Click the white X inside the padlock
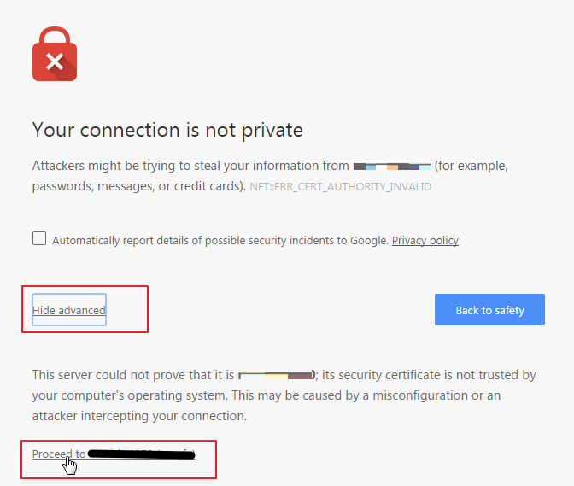 (x=55, y=61)
